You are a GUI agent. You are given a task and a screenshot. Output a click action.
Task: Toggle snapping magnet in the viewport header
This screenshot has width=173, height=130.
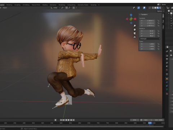(x=67, y=8)
